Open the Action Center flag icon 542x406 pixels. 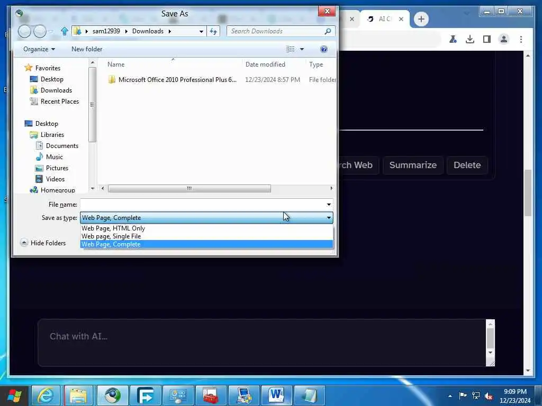click(x=463, y=395)
